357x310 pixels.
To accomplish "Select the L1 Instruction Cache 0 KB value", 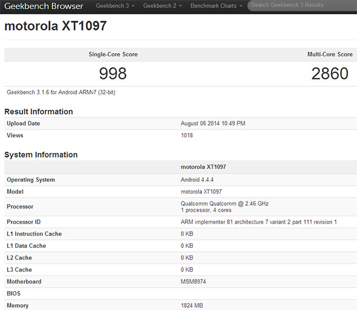I will click(187, 234).
